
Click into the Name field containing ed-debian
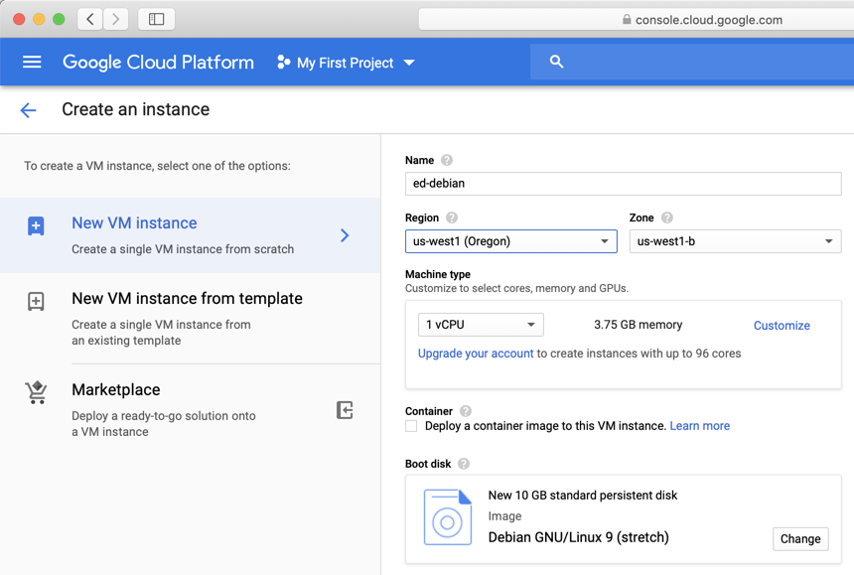[623, 184]
